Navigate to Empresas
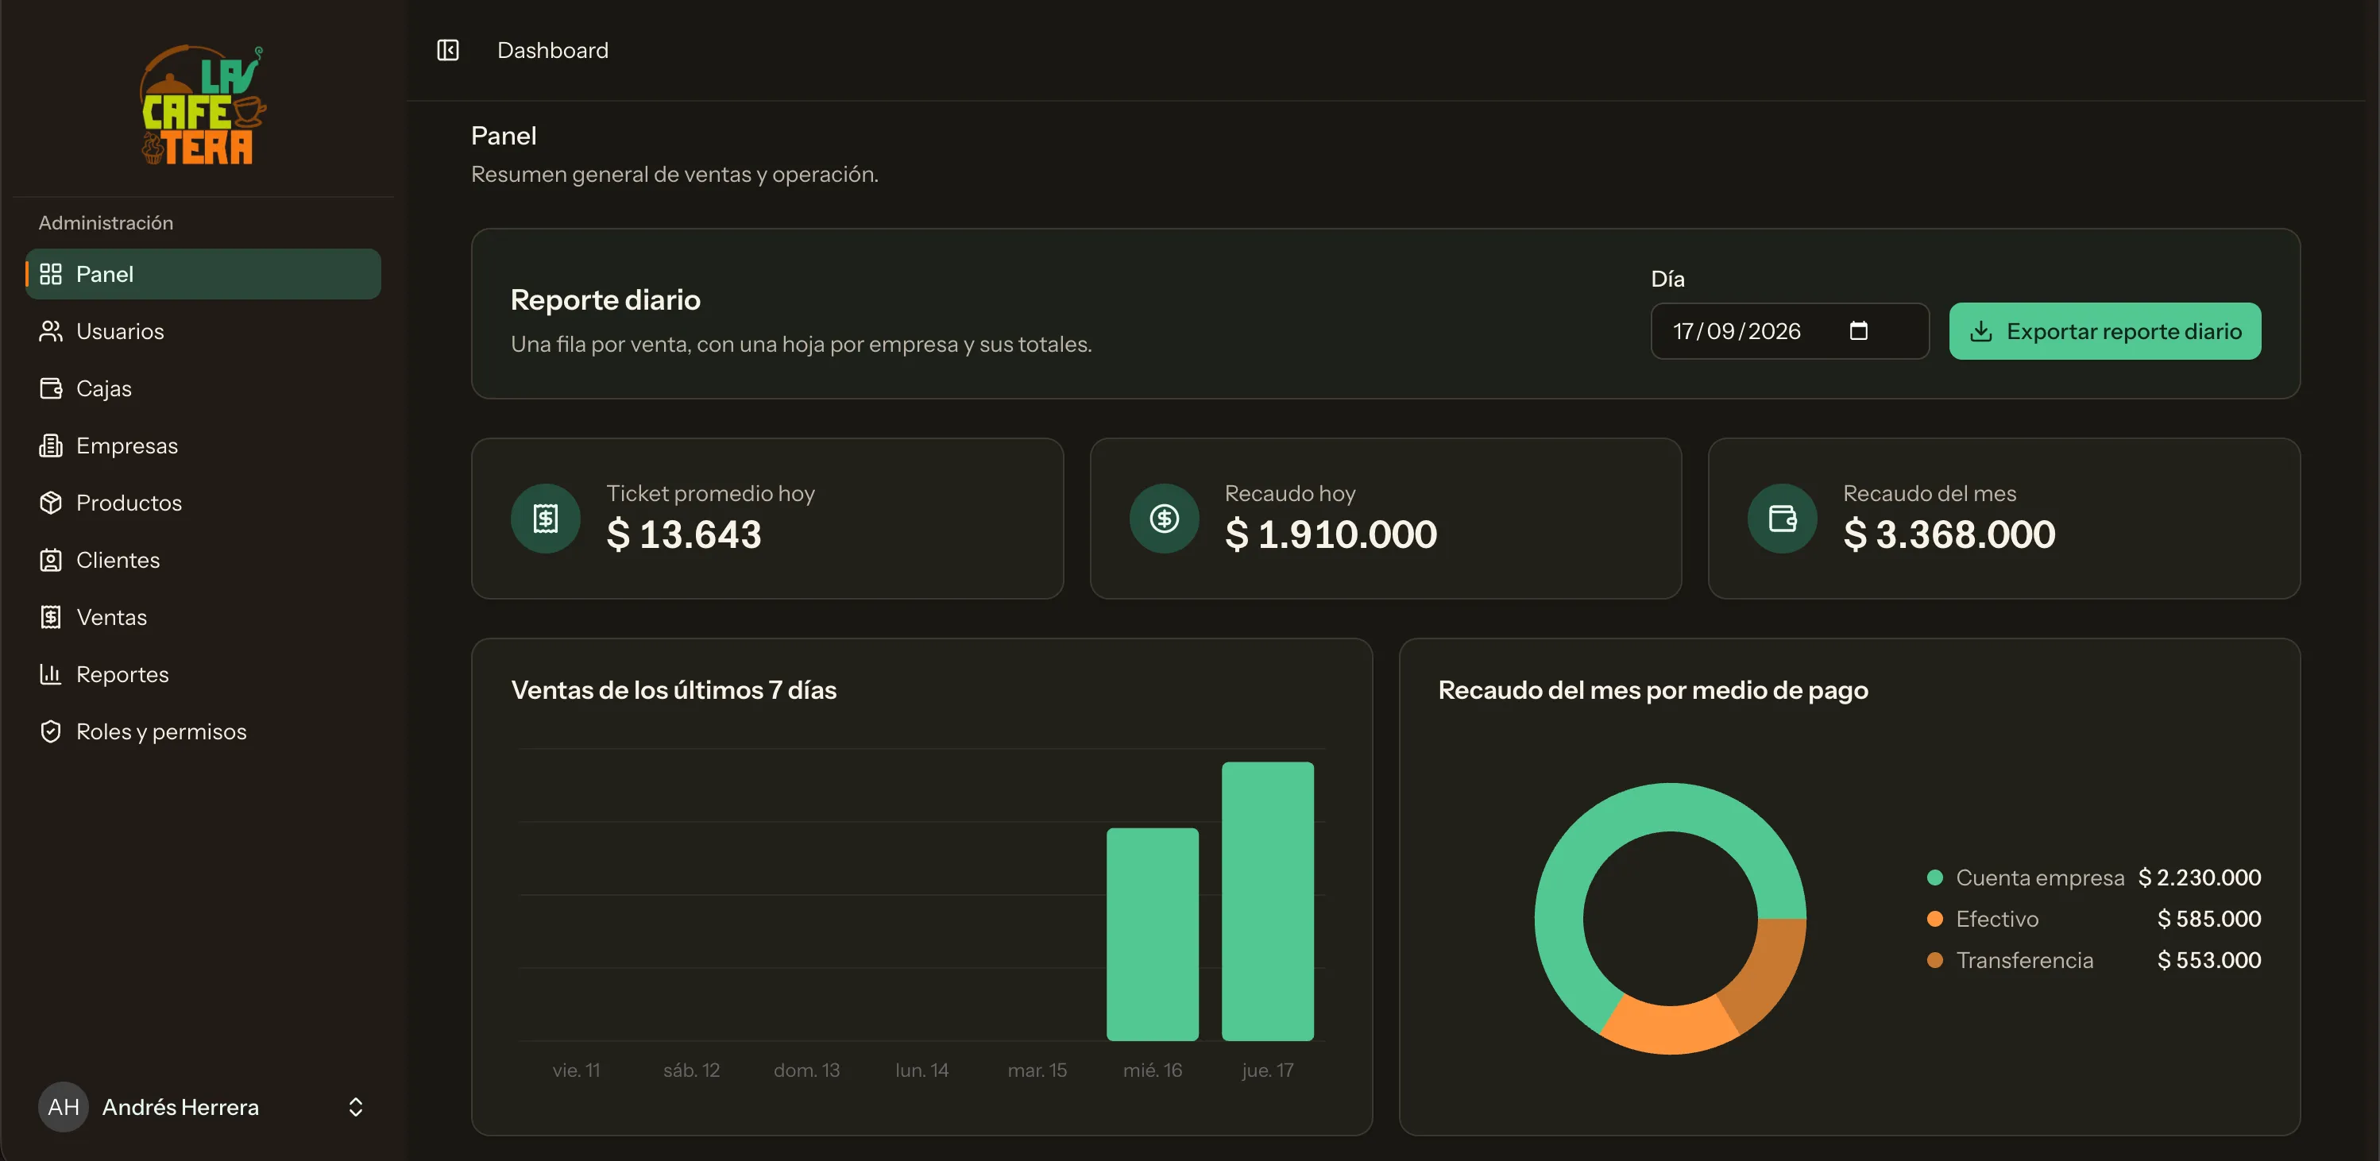Image resolution: width=2380 pixels, height=1161 pixels. coord(203,445)
